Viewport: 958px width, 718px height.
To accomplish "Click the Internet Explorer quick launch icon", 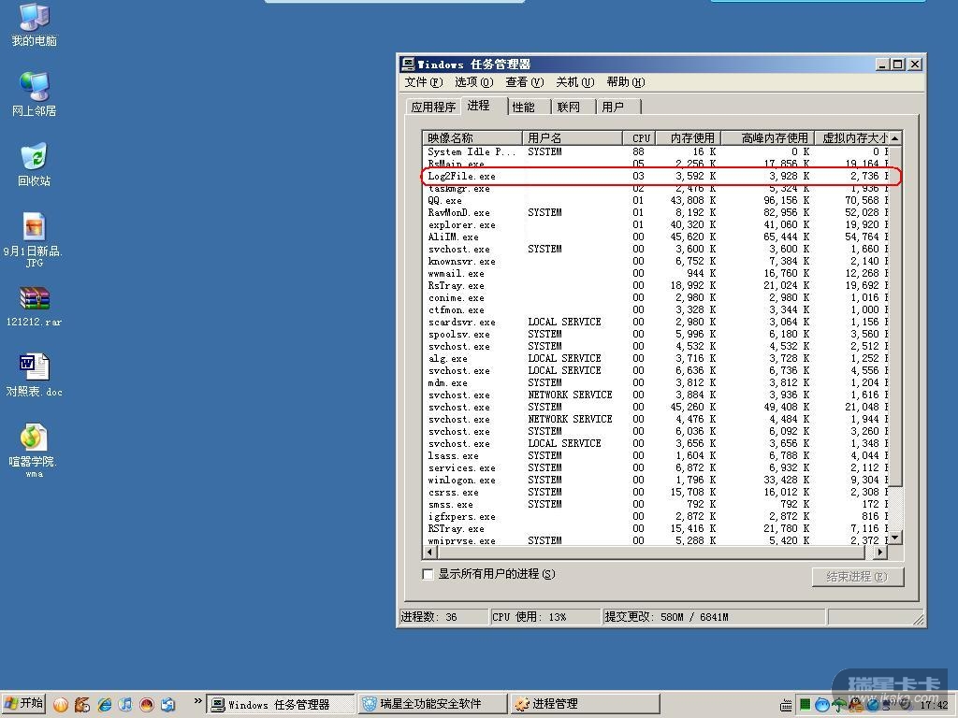I will coord(104,704).
